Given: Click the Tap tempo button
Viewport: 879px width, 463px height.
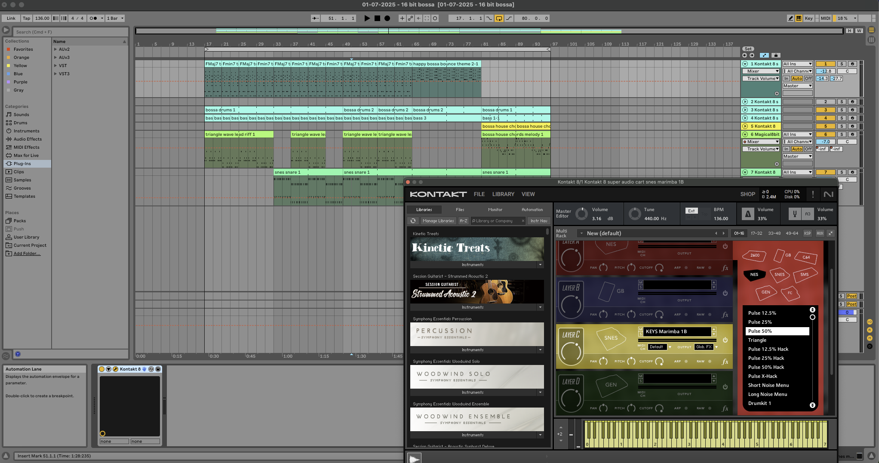Looking at the screenshot, I should [27, 18].
